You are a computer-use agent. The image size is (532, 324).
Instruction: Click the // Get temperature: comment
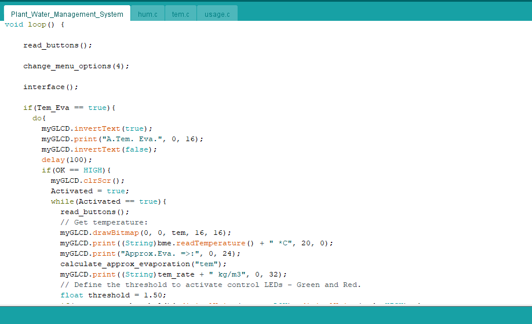point(104,222)
